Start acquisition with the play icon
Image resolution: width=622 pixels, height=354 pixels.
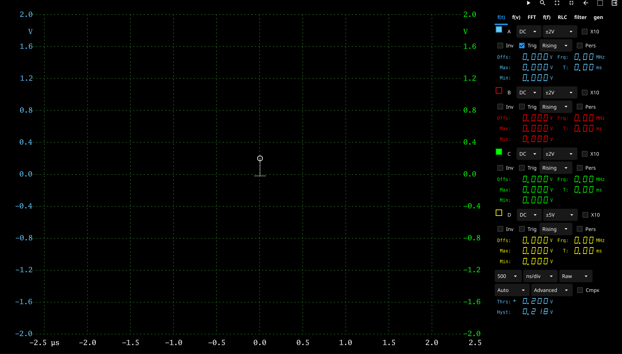(x=528, y=3)
